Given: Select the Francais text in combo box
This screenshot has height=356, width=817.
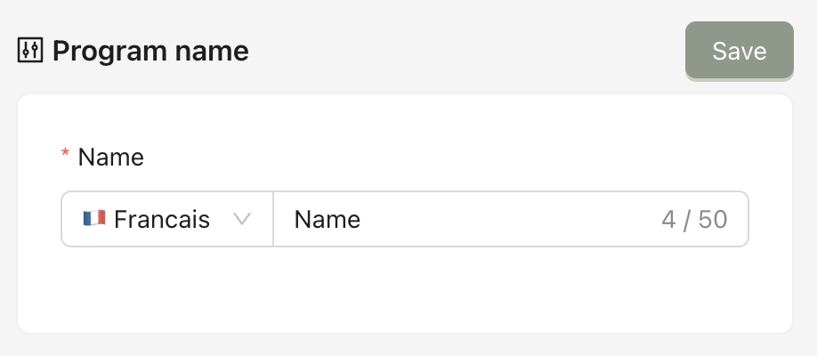Looking at the screenshot, I should [x=162, y=219].
